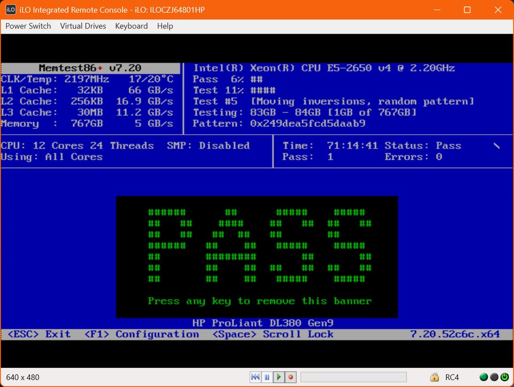Close the iLO Remote Console window

(498, 10)
